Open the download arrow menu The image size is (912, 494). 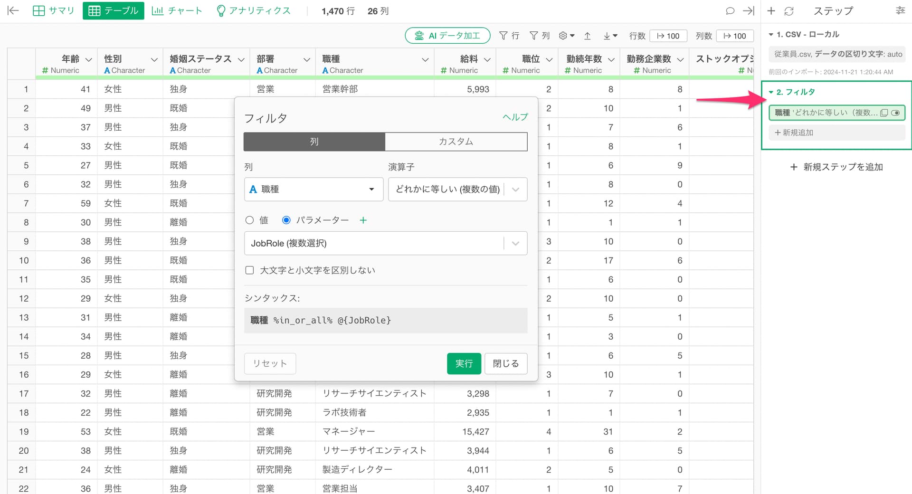click(x=610, y=36)
